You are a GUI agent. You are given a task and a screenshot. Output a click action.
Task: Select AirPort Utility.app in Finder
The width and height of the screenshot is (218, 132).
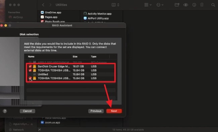tap(98, 18)
